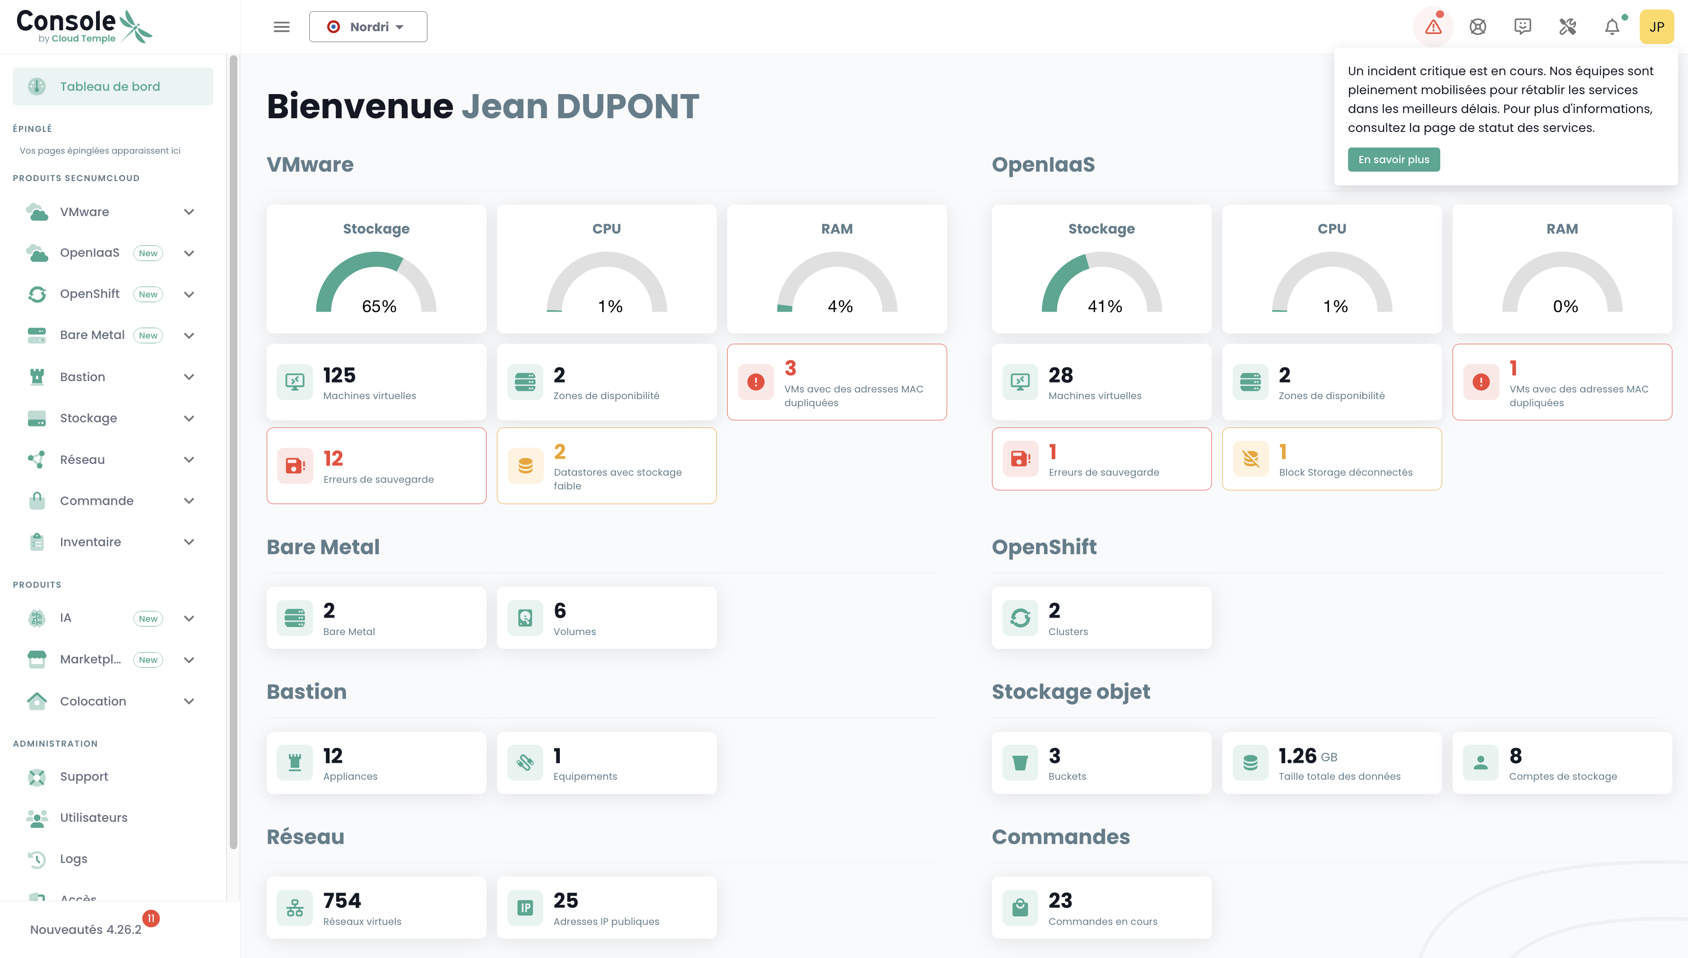
Task: Click the Console by Cloud Temple logo
Action: pyautogui.click(x=84, y=27)
